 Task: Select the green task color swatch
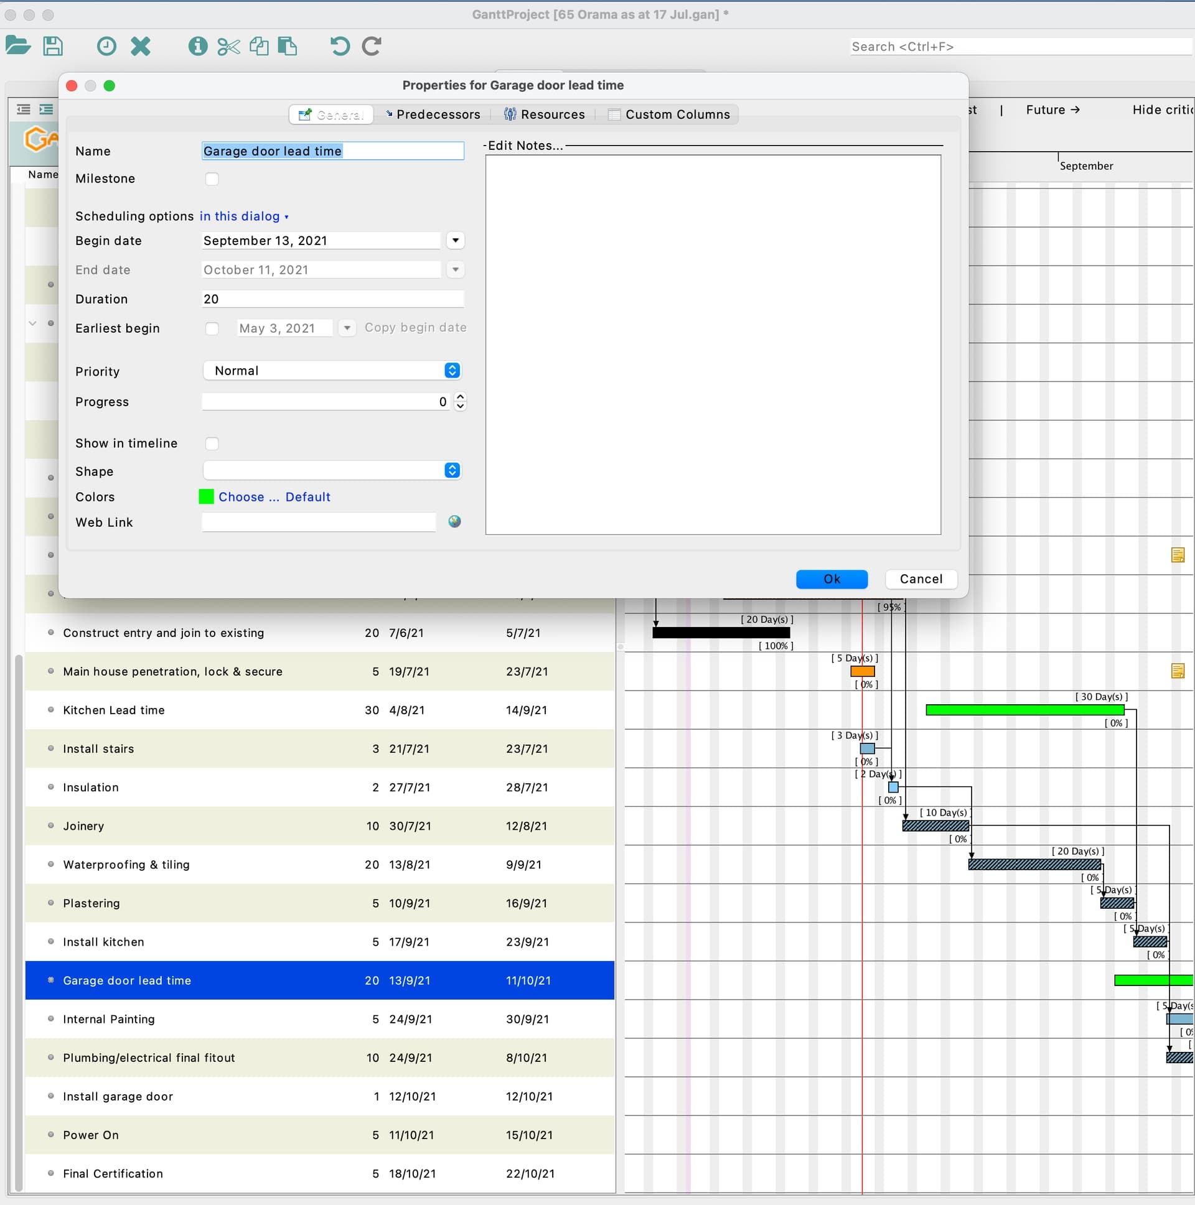pos(206,496)
